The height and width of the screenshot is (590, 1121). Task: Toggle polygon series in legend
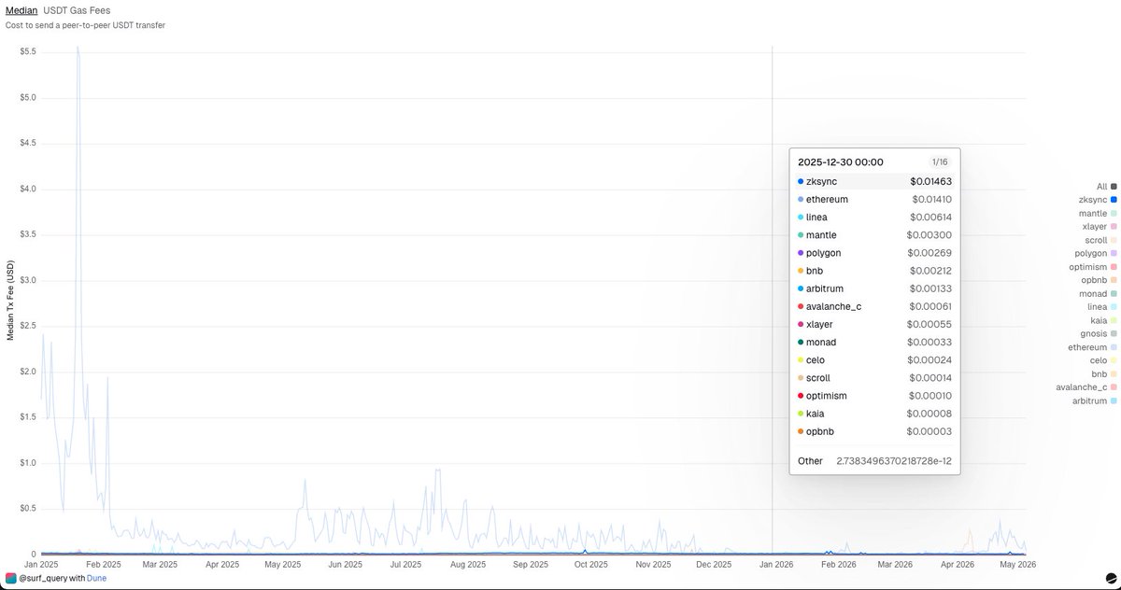pos(1096,253)
